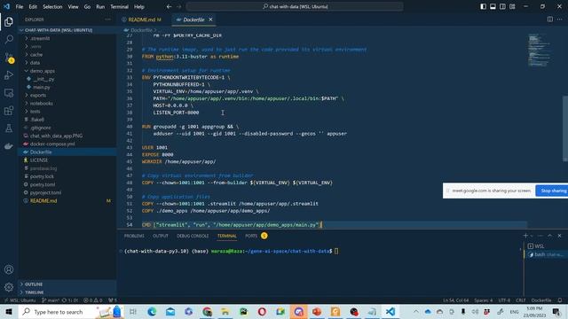Close the Dockerfile editor tab
This screenshot has height=319, width=568.
click(210, 19)
